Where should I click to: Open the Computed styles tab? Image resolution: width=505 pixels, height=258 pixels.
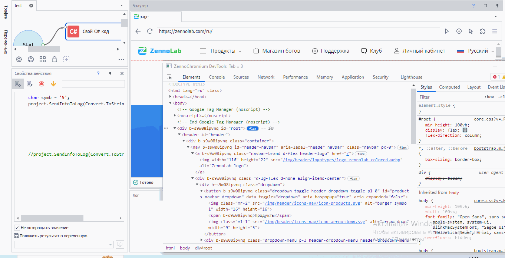tap(449, 87)
